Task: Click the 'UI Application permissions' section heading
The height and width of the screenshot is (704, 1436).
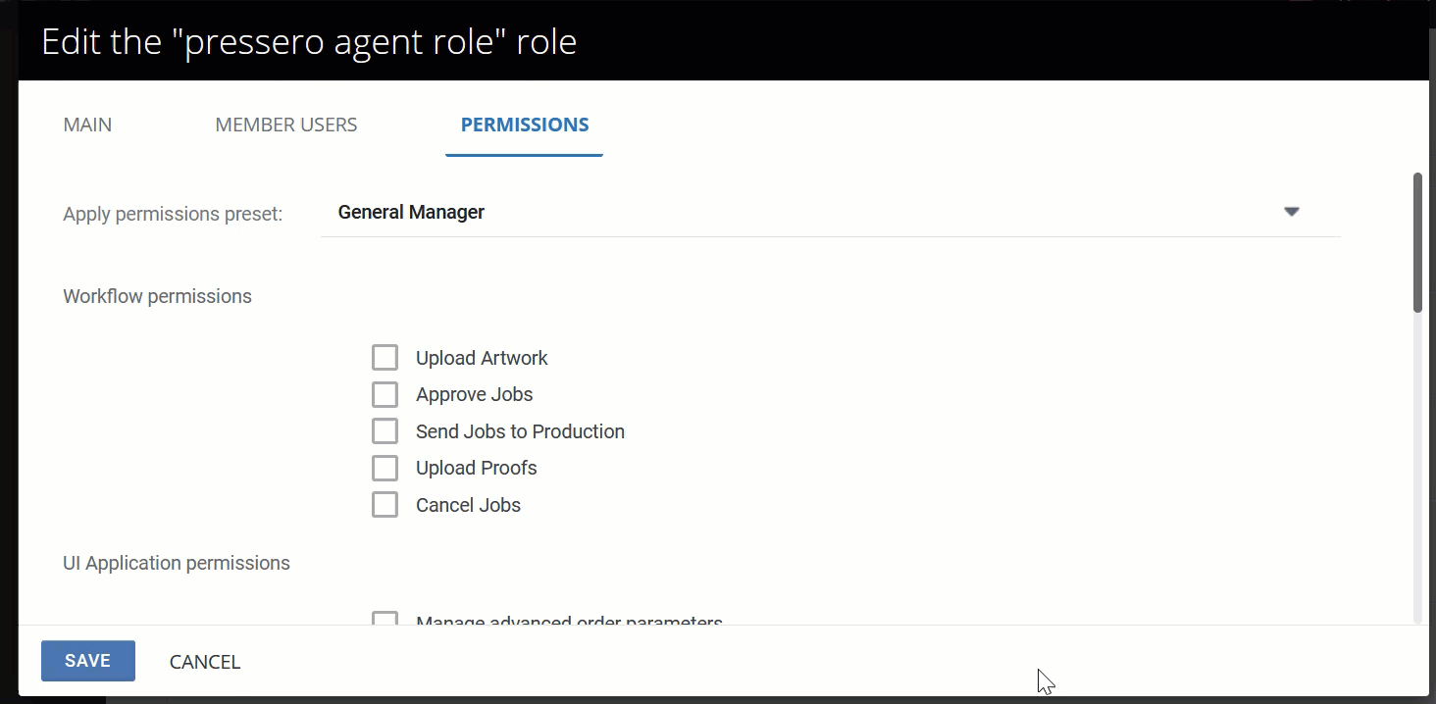Action: pos(177,563)
